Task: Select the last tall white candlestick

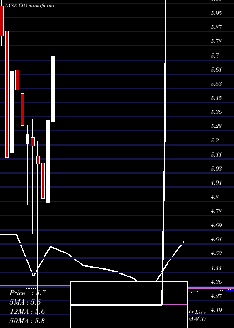Action: coord(53,89)
